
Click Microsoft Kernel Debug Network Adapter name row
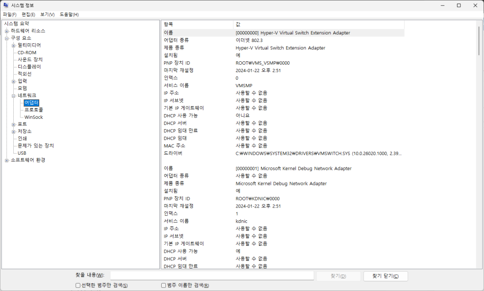coord(283,168)
